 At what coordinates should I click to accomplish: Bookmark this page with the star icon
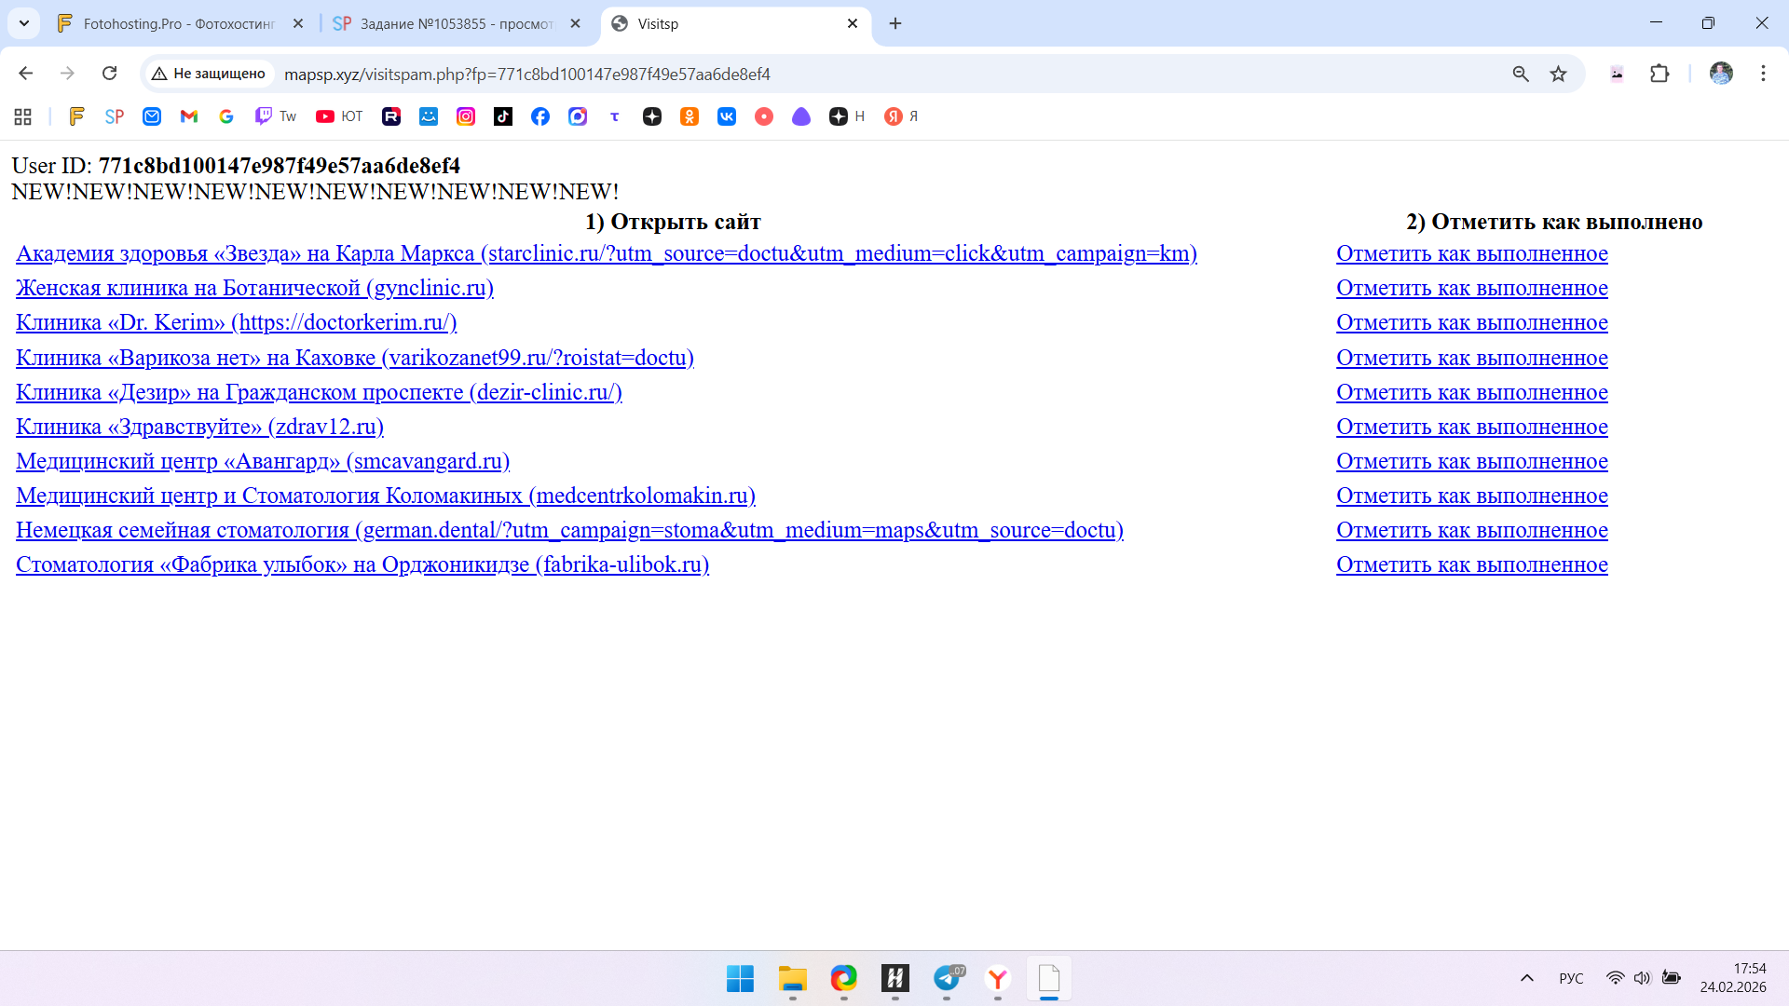click(x=1558, y=74)
